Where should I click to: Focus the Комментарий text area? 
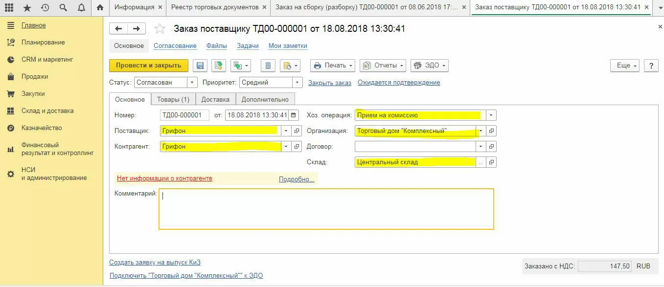pos(326,209)
